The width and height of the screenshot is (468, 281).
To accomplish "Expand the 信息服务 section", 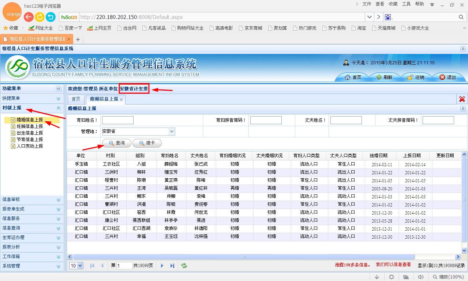I will pos(59,219).
